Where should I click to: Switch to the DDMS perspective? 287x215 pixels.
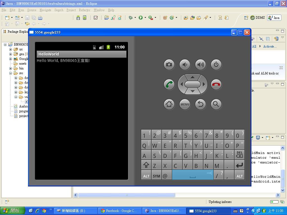(x=257, y=18)
